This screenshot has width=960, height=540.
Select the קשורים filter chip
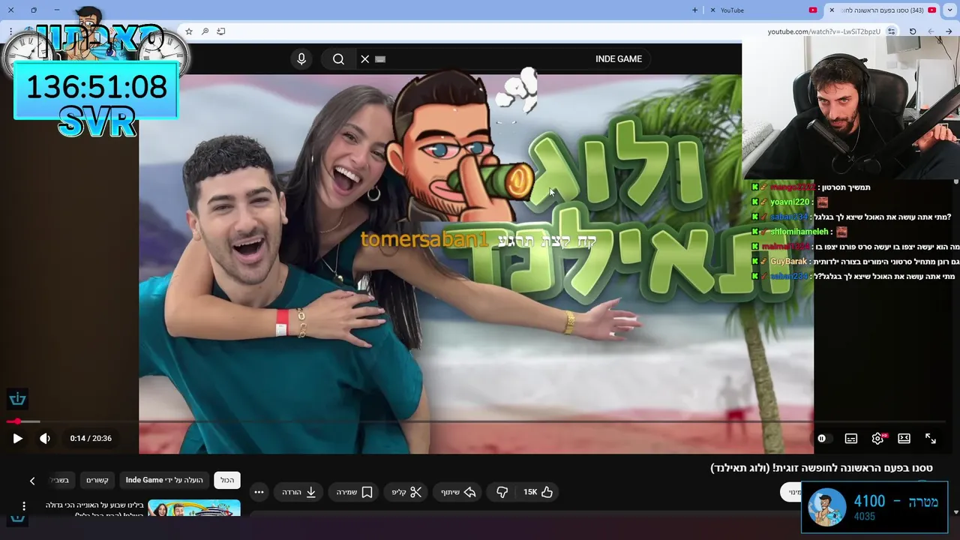click(x=97, y=480)
